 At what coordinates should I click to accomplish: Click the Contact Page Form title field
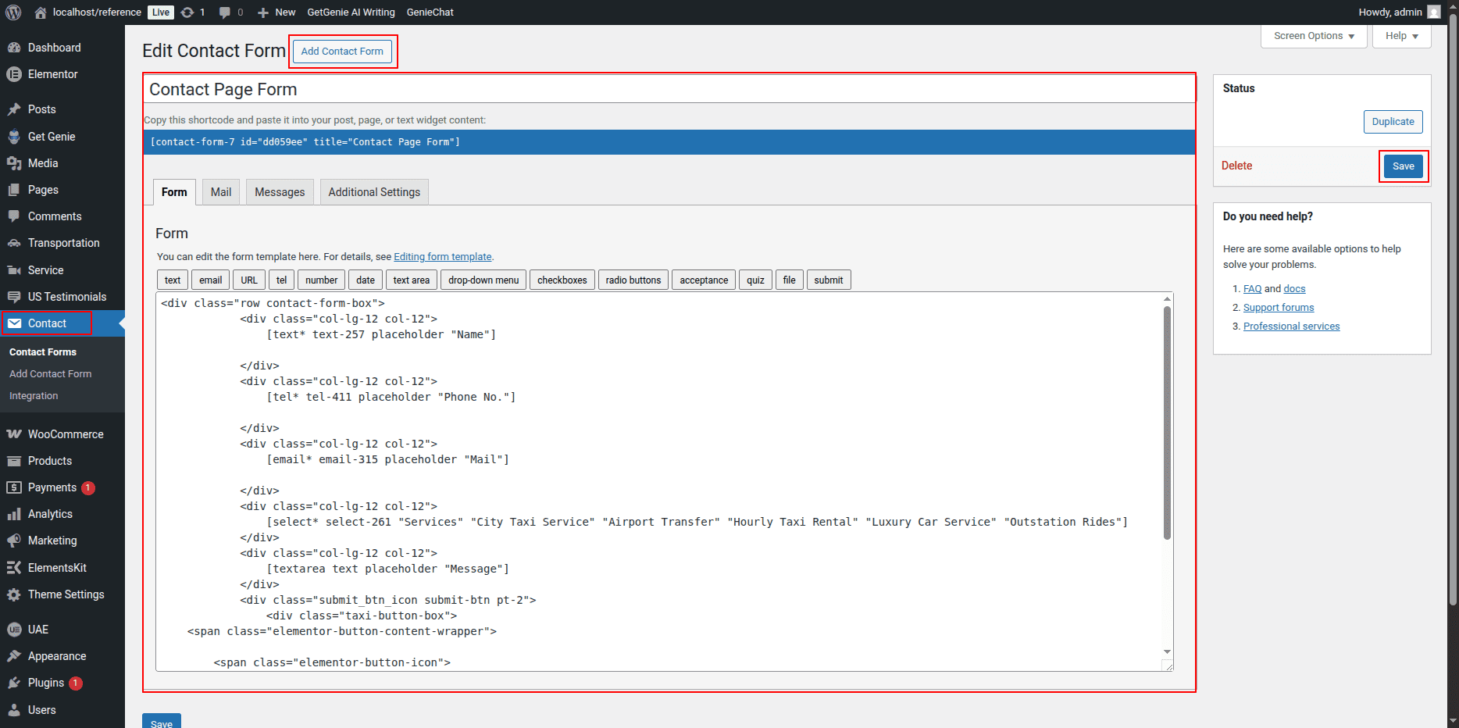point(669,89)
